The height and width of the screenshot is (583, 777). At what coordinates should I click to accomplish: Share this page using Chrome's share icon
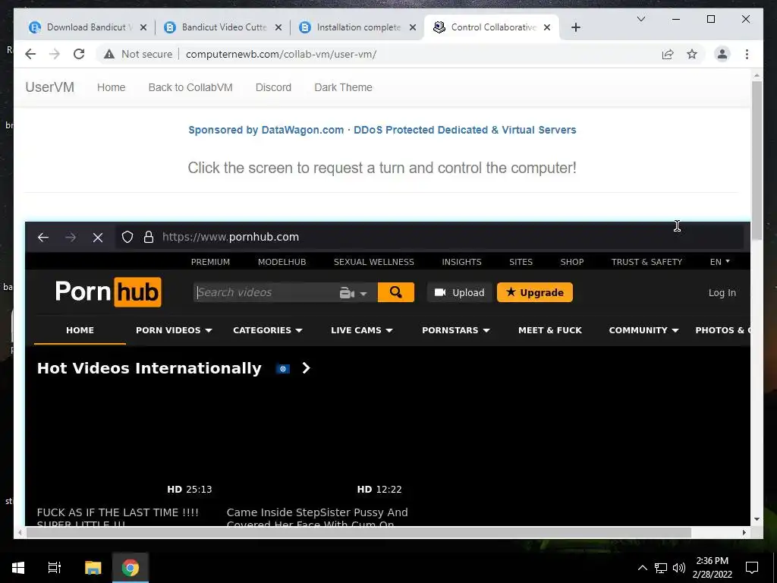(x=668, y=54)
